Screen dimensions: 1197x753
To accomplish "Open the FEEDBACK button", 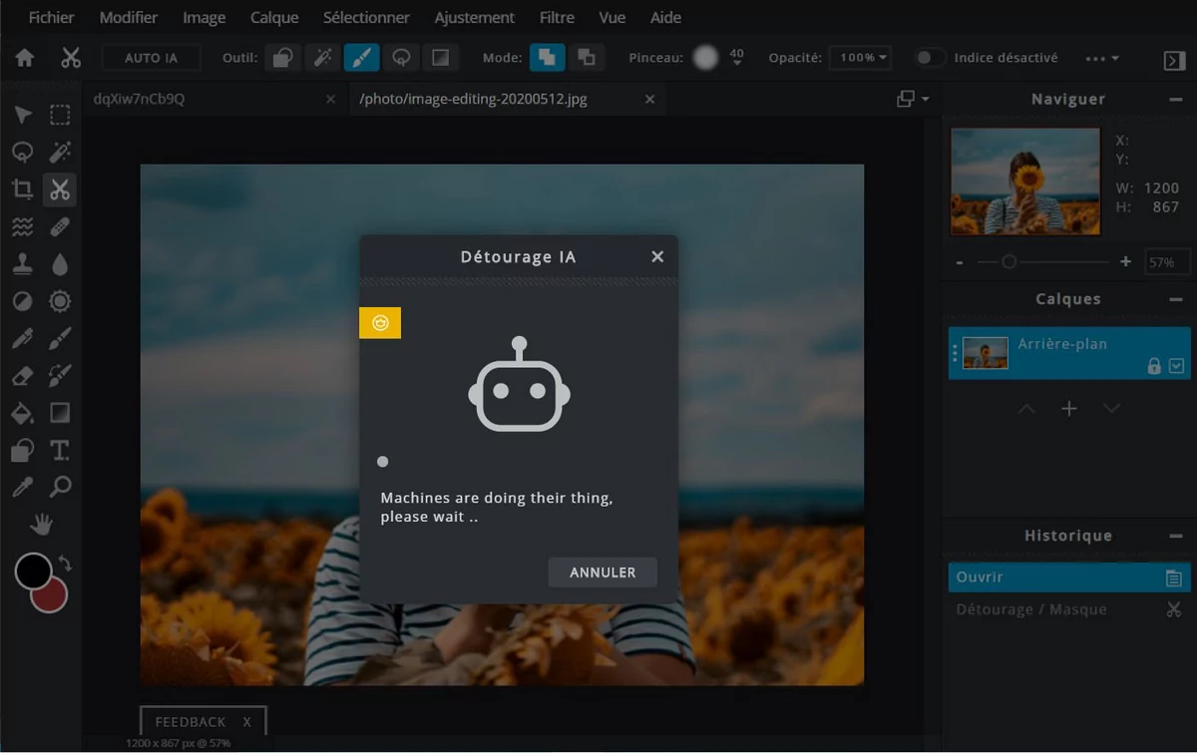I will pyautogui.click(x=203, y=721).
